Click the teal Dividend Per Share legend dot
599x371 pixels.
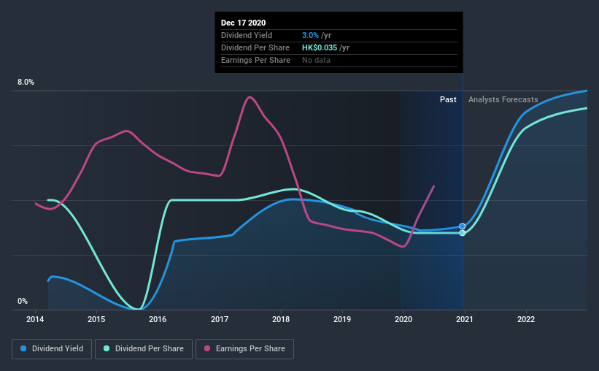pos(107,348)
